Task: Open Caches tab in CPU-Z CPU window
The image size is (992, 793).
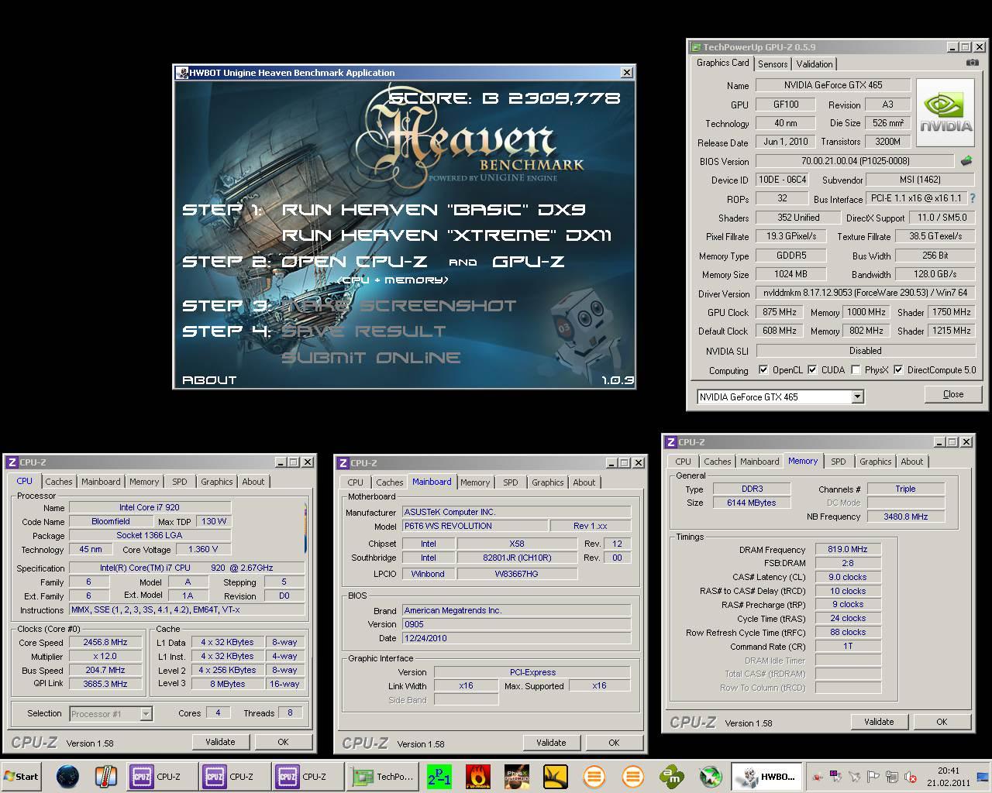Action: point(59,482)
